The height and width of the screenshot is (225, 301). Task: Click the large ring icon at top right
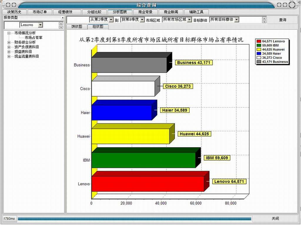292,5
